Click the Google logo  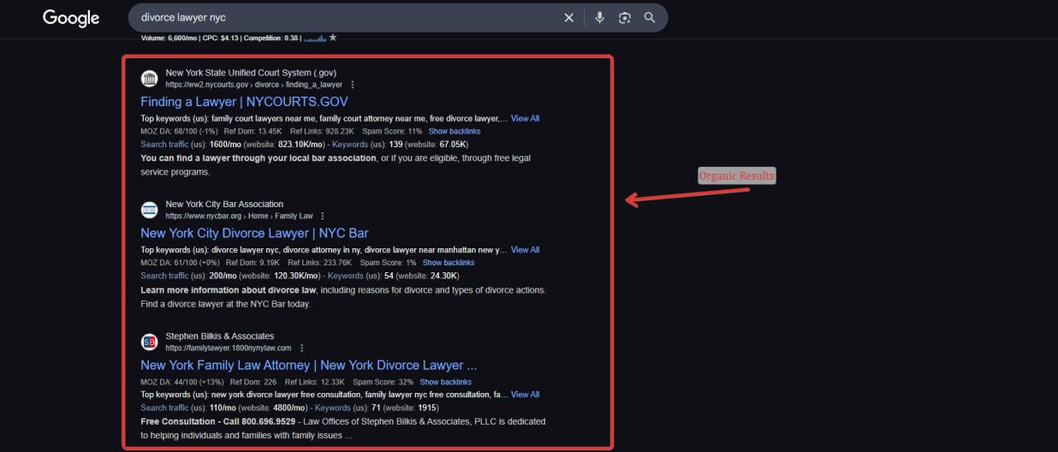coord(71,18)
